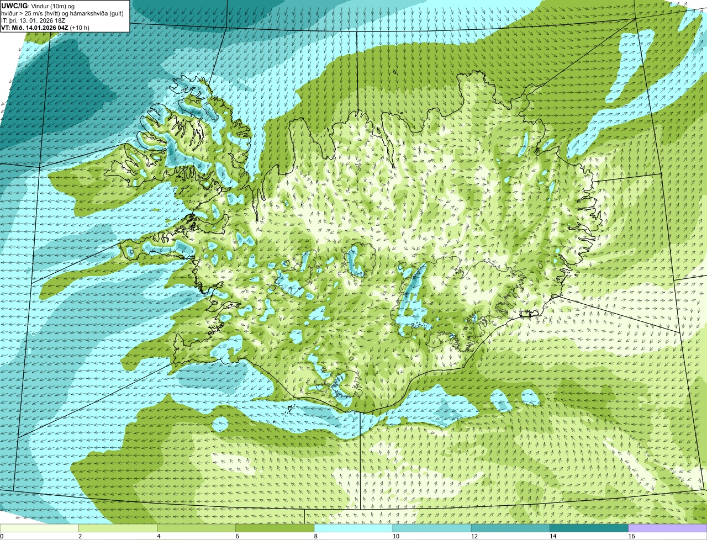Click the legend tick label "14"
Screen dimensions: 707x540
coord(553,536)
